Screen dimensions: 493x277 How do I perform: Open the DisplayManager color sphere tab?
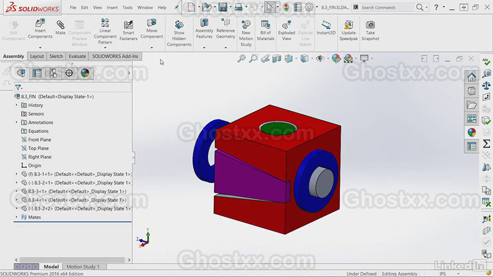(x=85, y=73)
